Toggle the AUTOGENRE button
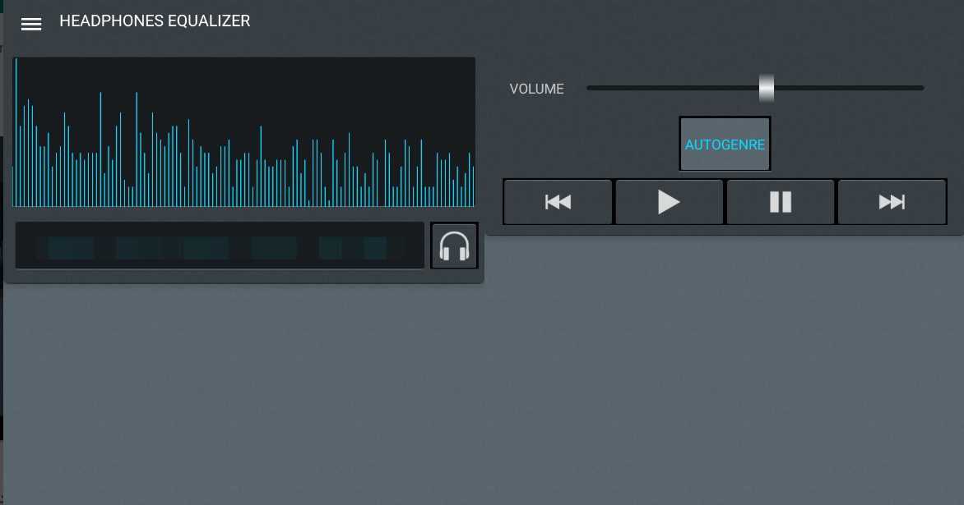Viewport: 964px width, 505px height. coord(725,145)
